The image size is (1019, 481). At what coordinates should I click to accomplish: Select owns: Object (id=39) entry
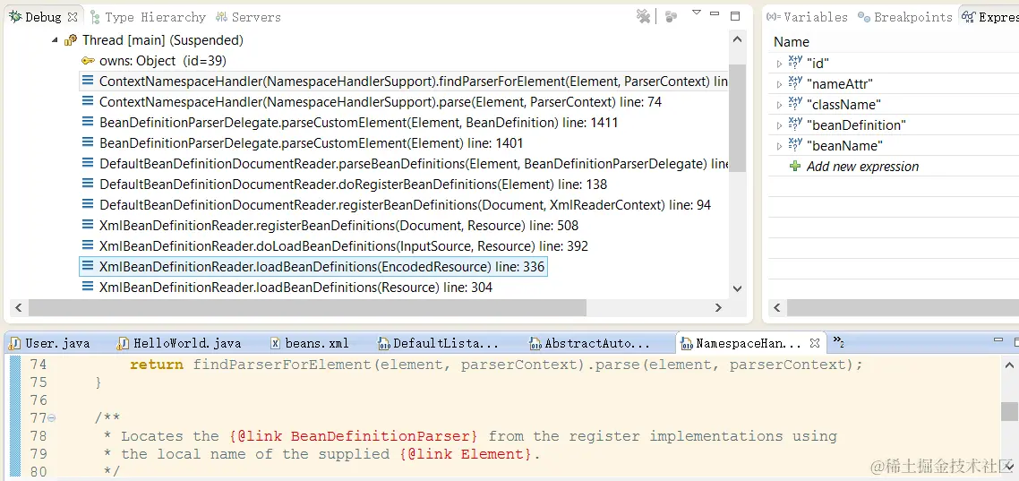coord(162,60)
